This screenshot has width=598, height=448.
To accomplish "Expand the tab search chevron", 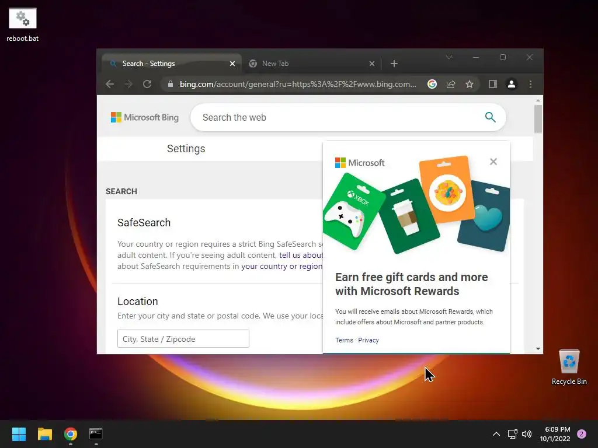I will coord(449,57).
